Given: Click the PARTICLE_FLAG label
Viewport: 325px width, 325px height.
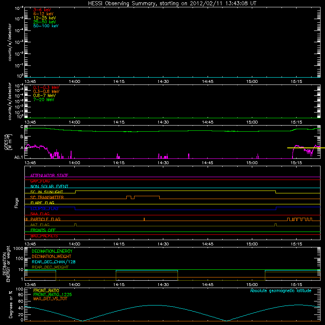Looking at the screenshot, I should (45, 219).
